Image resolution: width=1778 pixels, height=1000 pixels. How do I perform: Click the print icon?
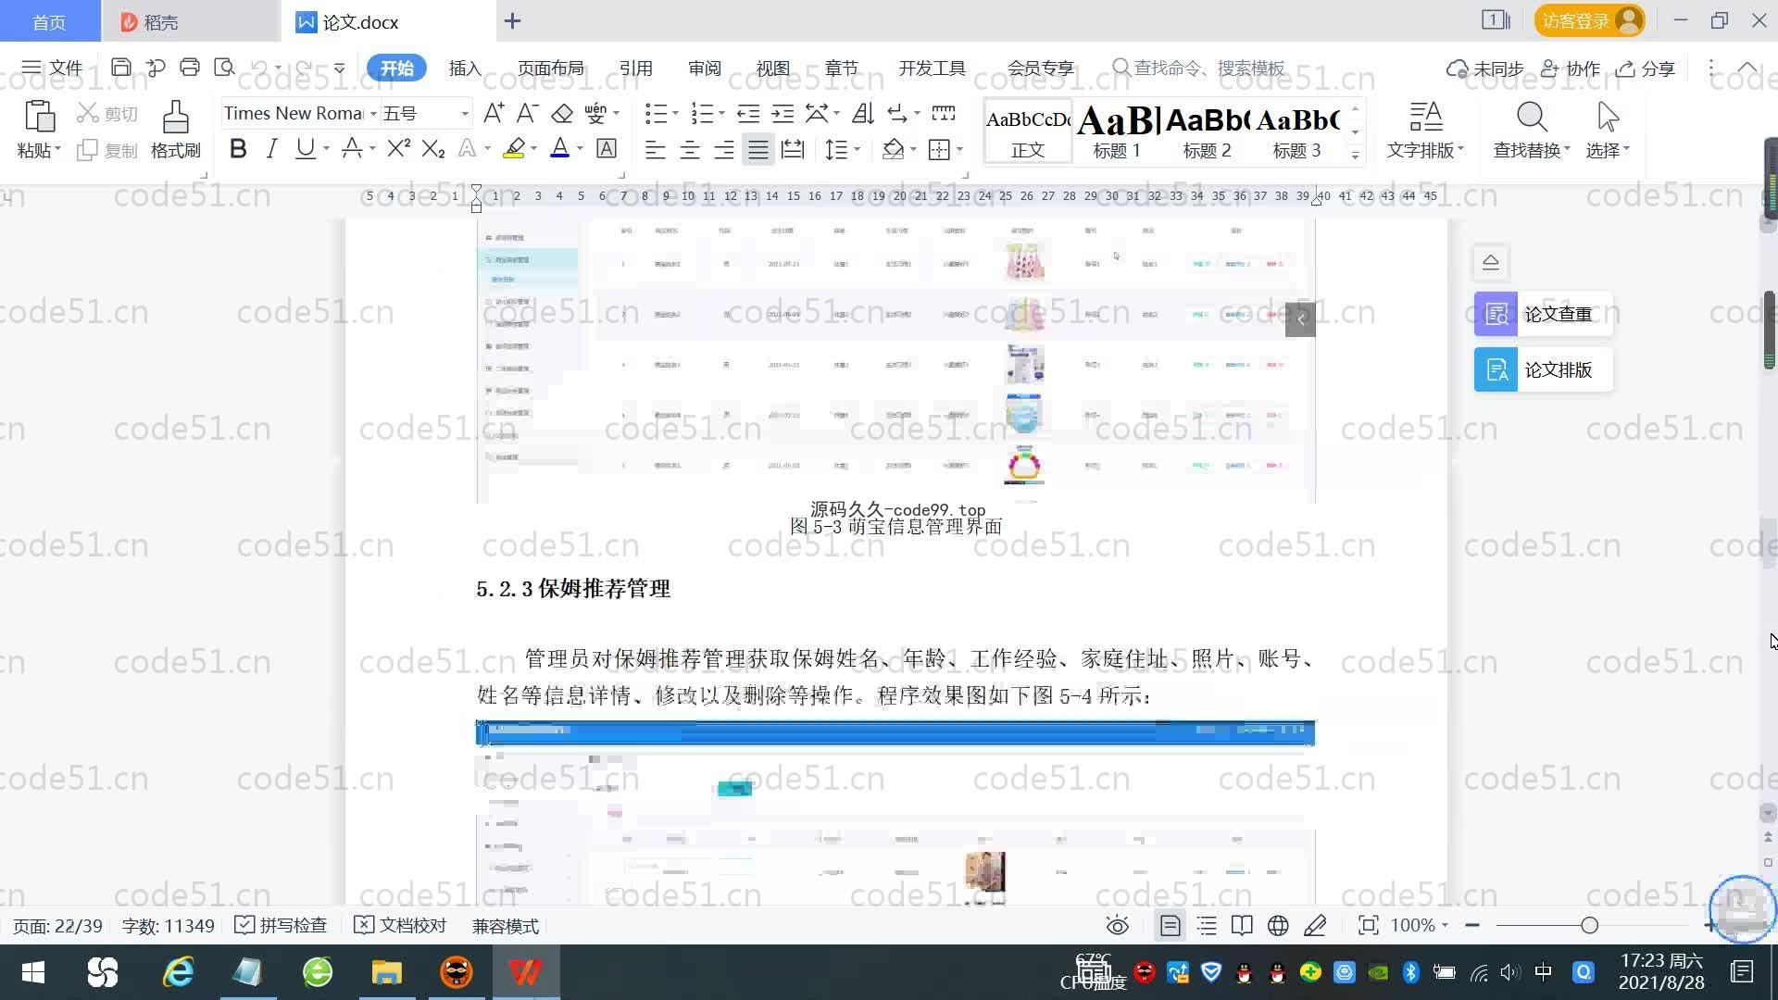pos(190,68)
